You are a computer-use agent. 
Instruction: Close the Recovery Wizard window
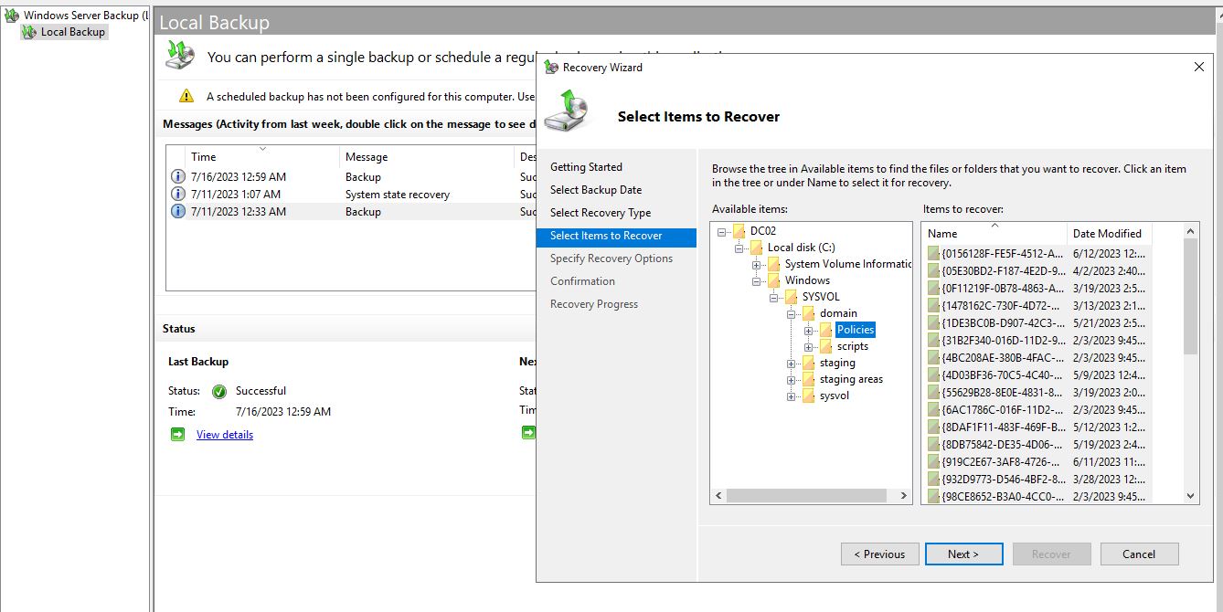1199,67
